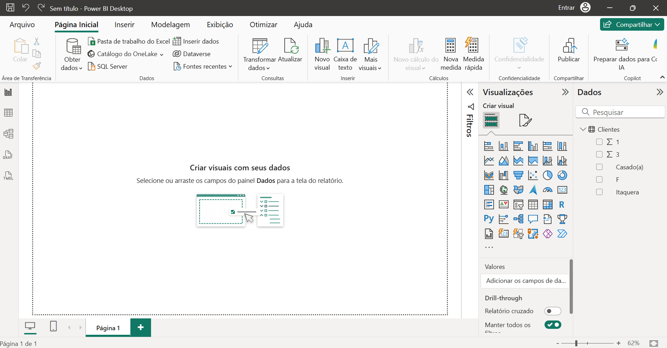
Task: Switch to the Otimizar tab
Action: coord(263,25)
